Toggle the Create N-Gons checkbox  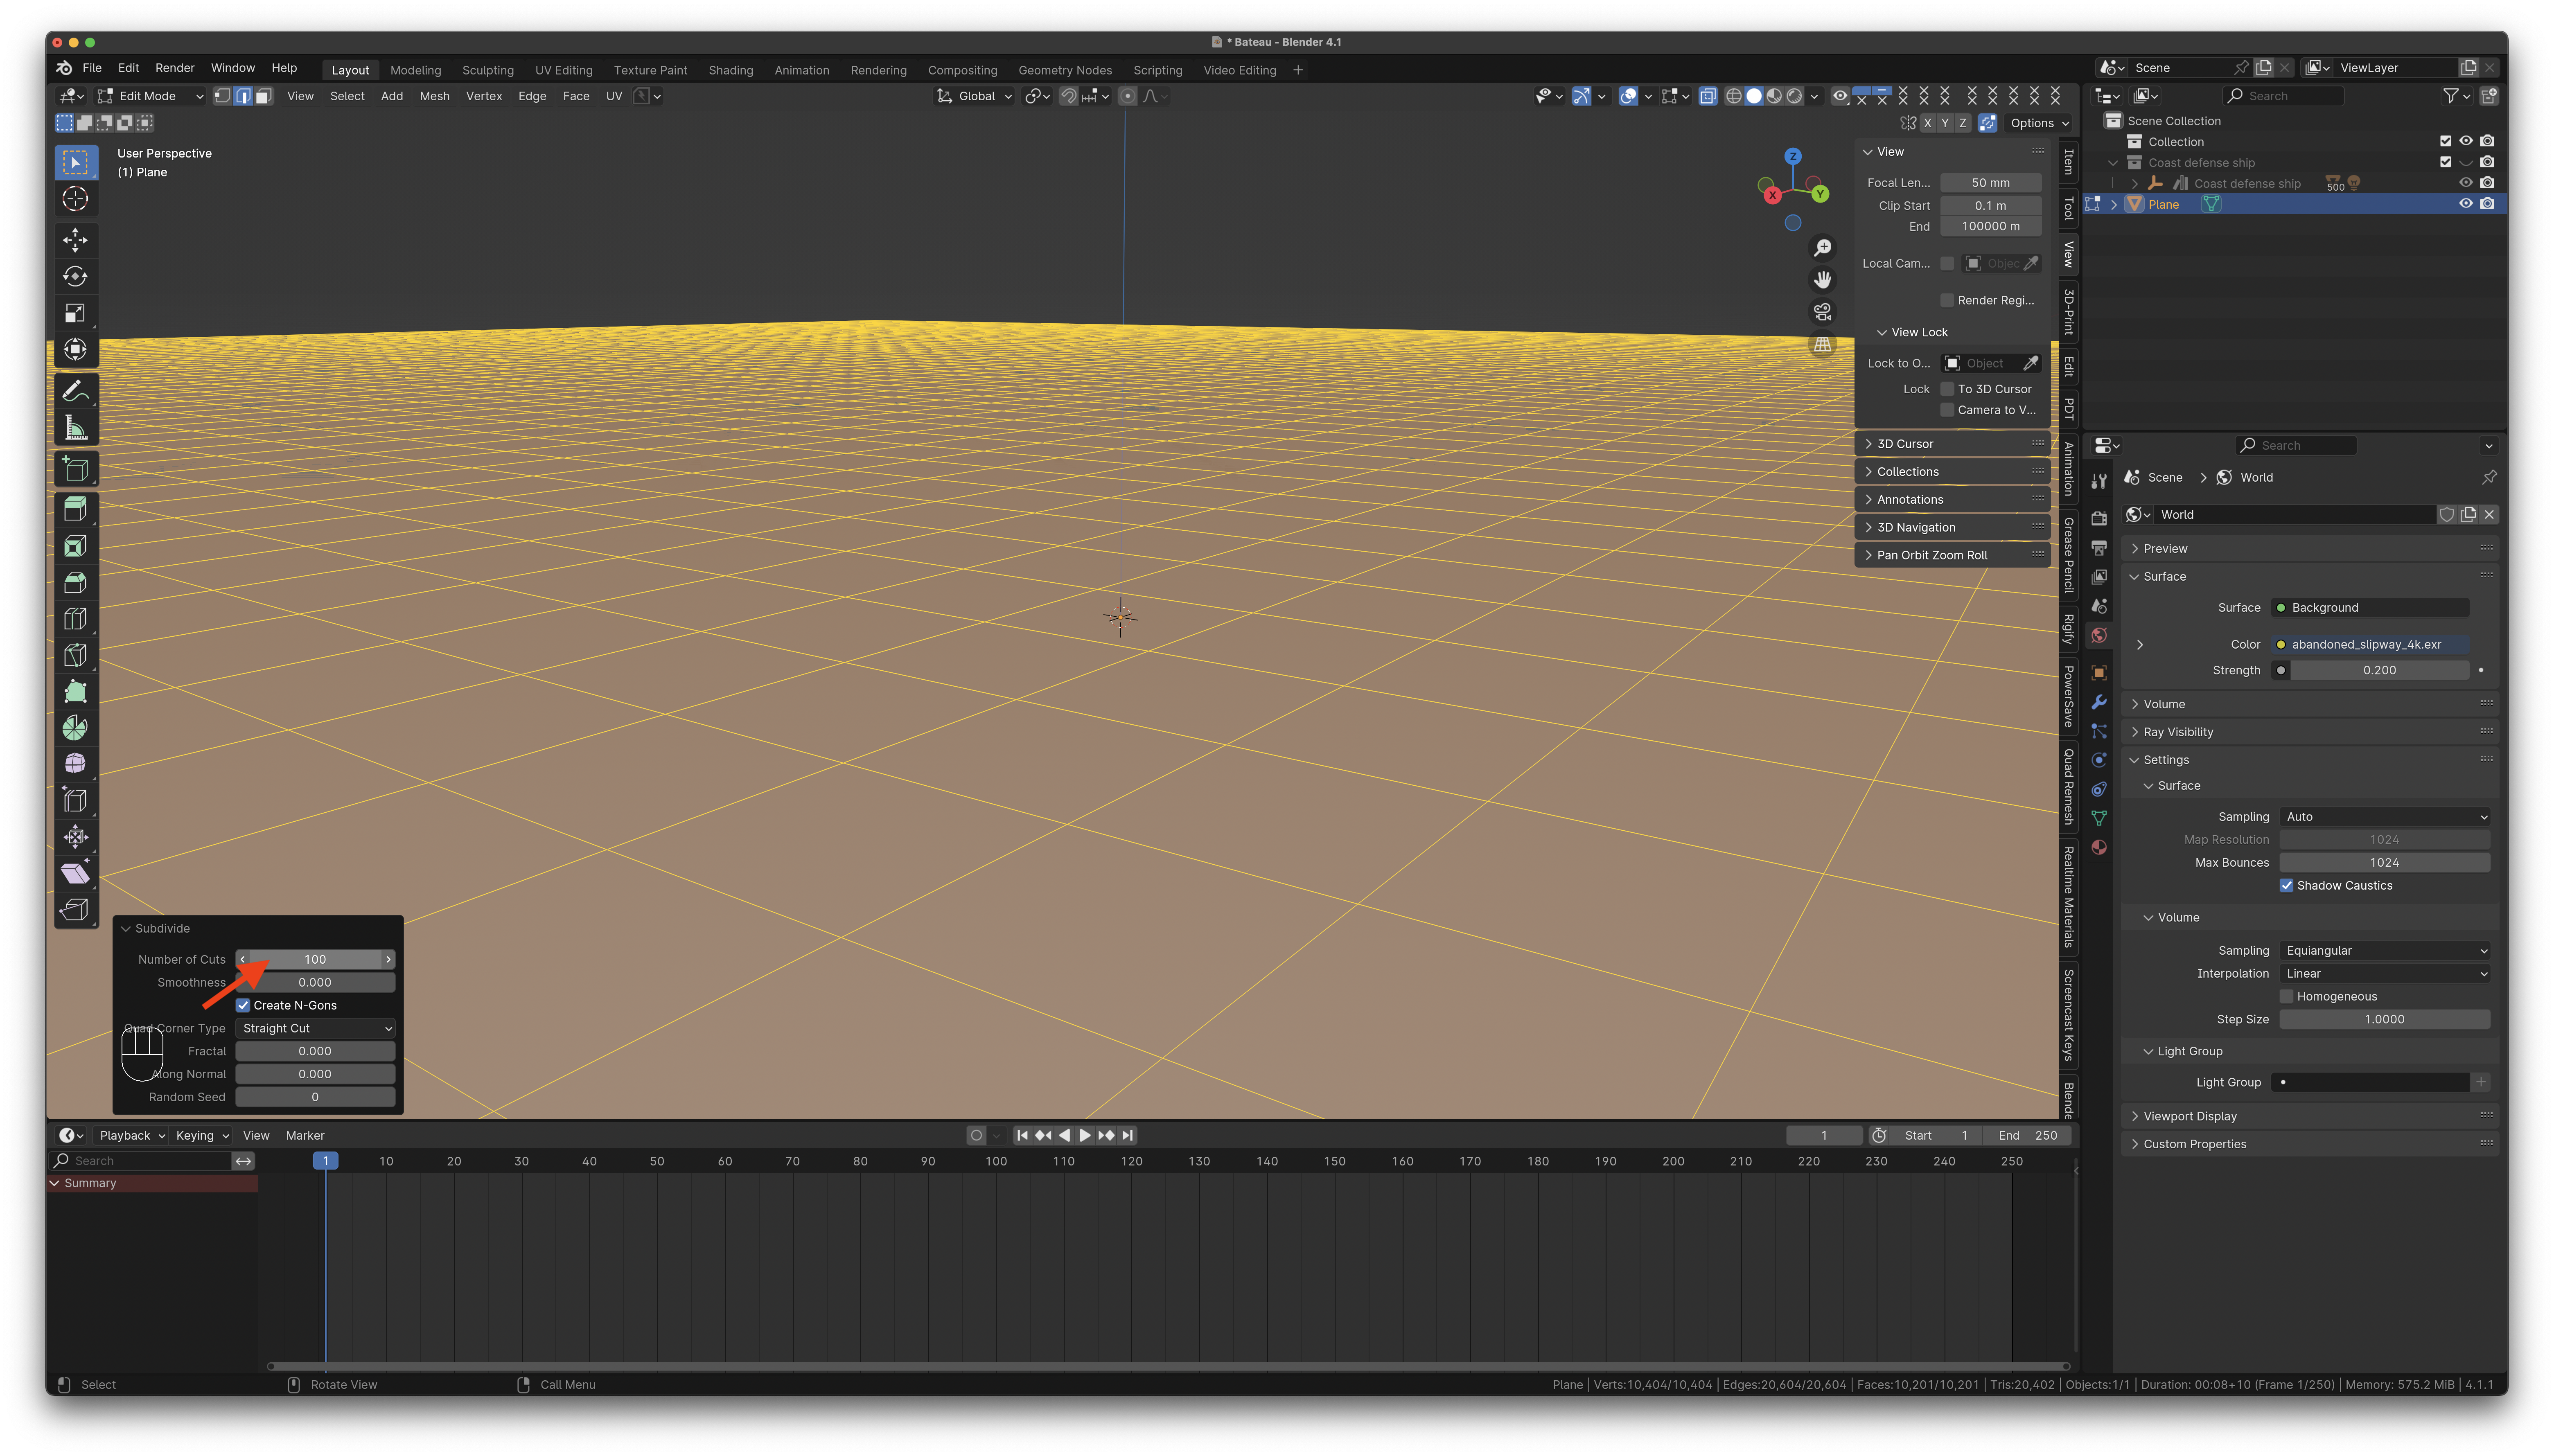tap(243, 1005)
